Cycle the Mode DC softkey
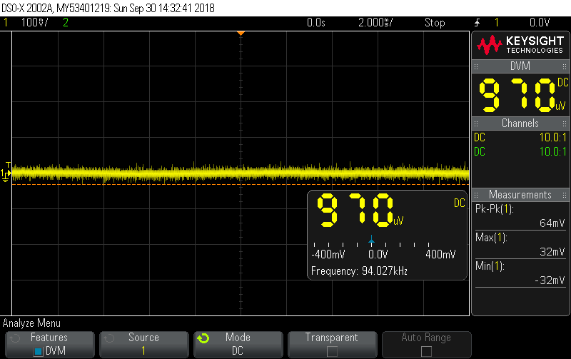Image resolution: width=571 pixels, height=359 pixels. pos(238,345)
